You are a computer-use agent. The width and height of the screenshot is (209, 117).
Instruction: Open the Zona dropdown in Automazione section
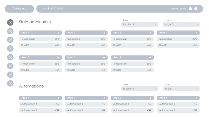coord(140,89)
